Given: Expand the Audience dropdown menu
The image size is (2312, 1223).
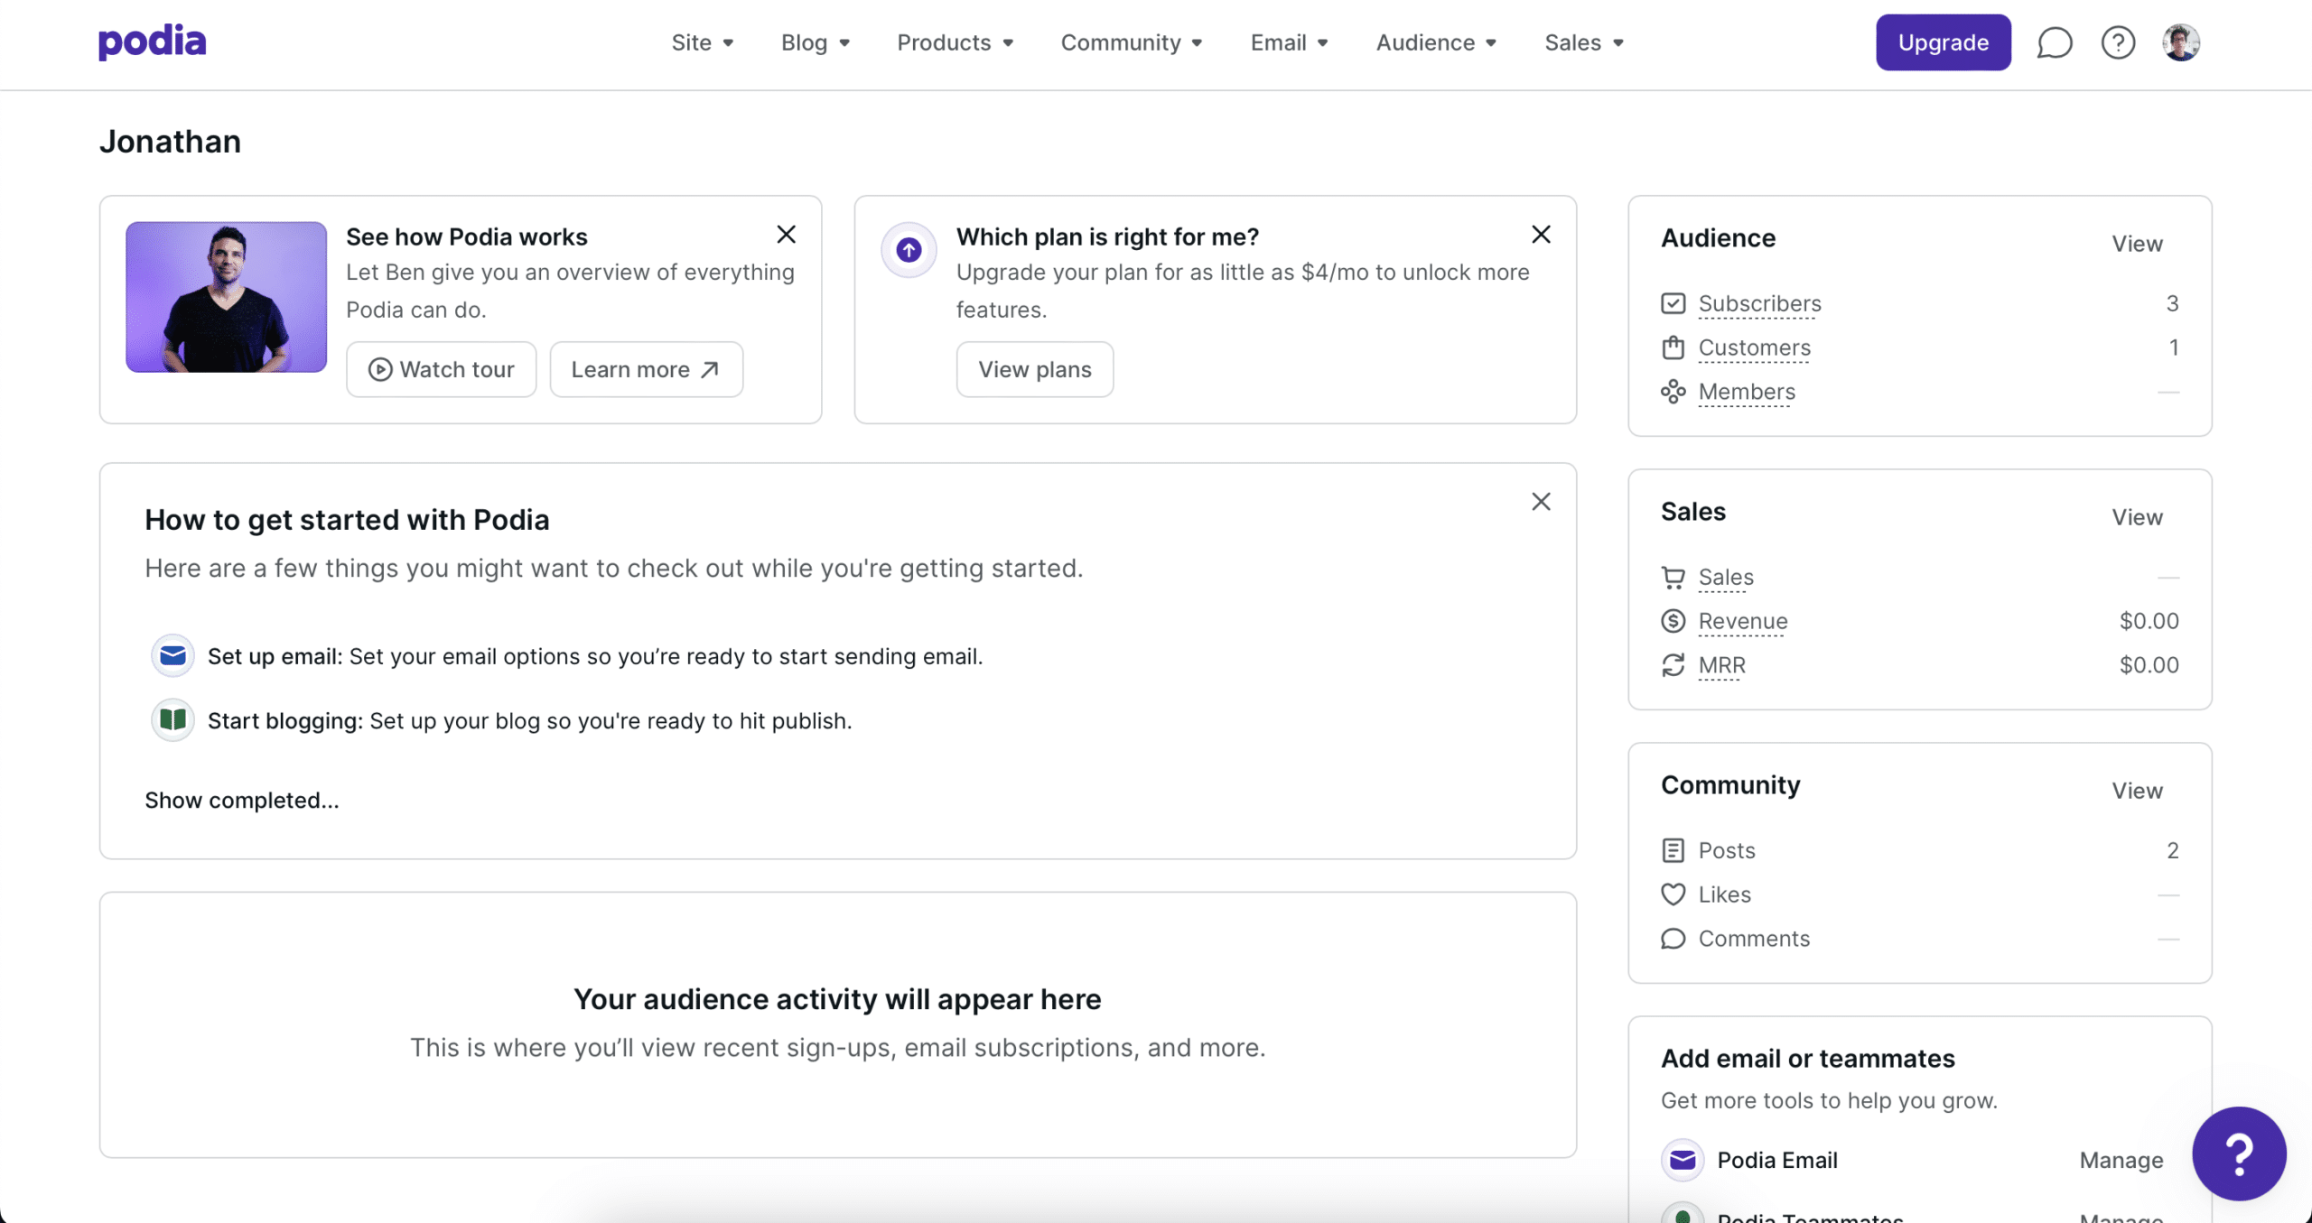Looking at the screenshot, I should pos(1437,42).
